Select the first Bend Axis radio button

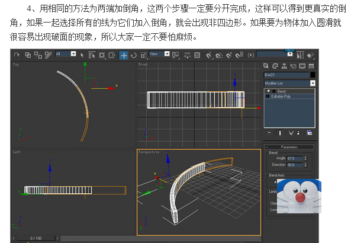275,182
